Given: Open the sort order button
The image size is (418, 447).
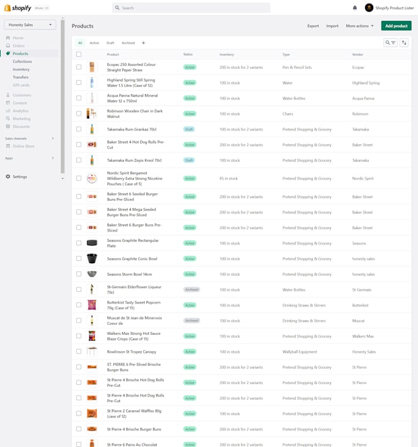Looking at the screenshot, I should 404,42.
